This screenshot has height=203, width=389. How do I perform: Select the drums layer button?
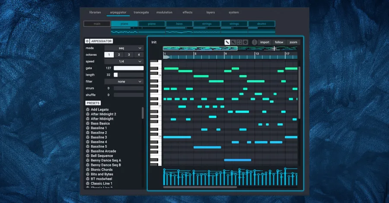pyautogui.click(x=261, y=24)
